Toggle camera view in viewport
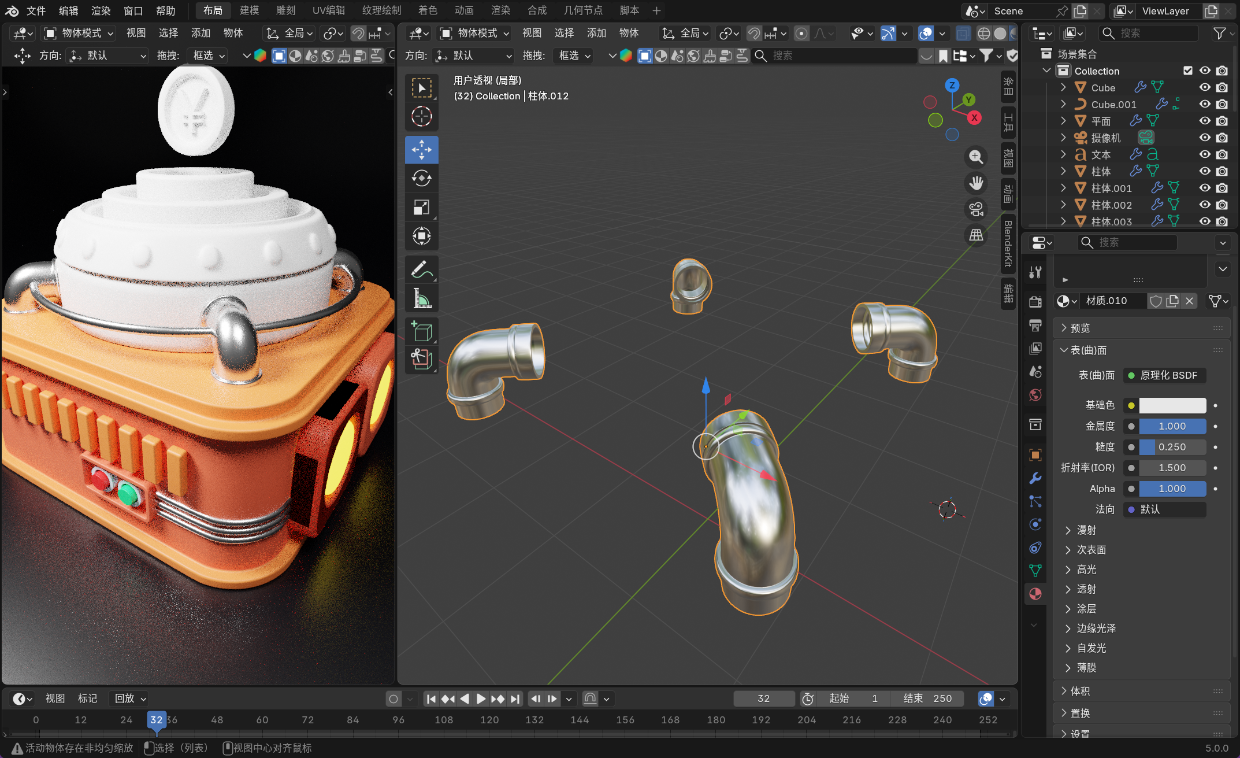This screenshot has width=1240, height=758. (976, 209)
